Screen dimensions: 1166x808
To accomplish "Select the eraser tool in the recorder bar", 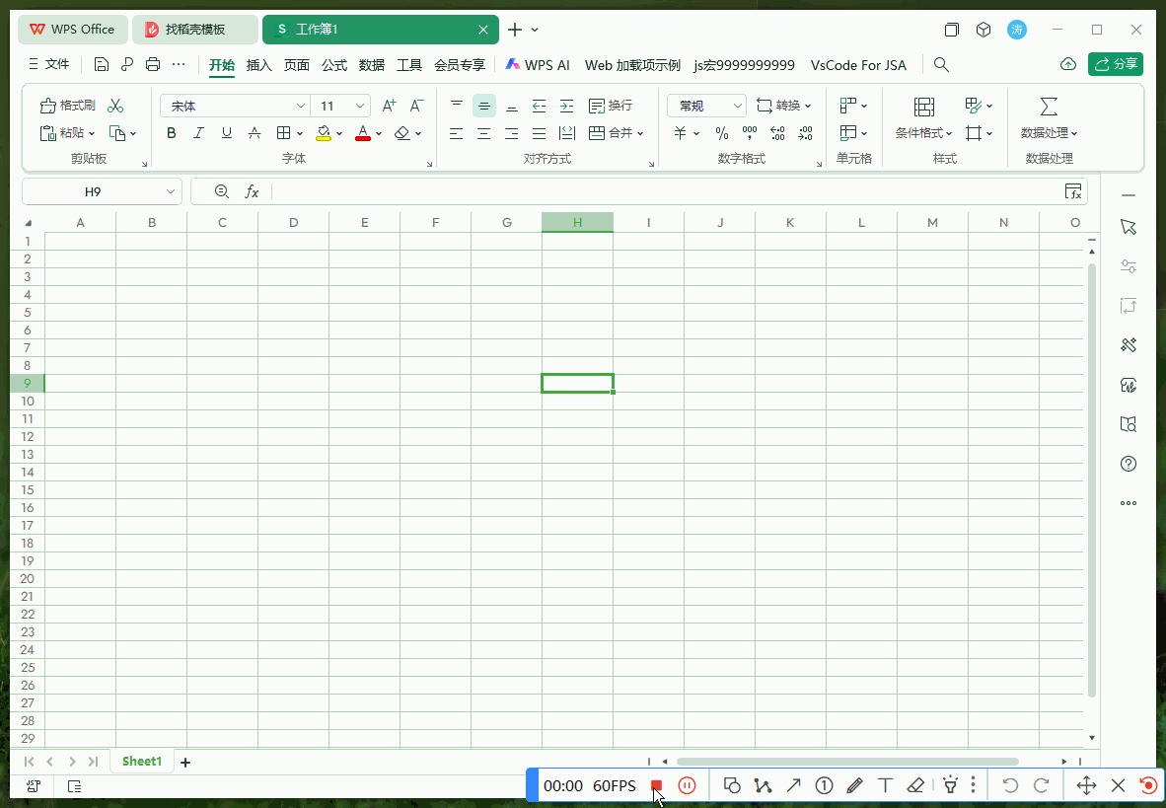I will 915,785.
